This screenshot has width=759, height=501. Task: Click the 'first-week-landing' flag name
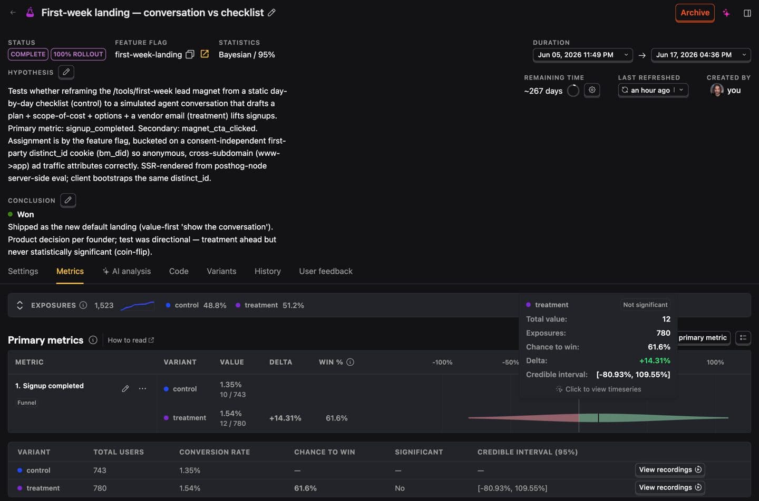point(148,55)
